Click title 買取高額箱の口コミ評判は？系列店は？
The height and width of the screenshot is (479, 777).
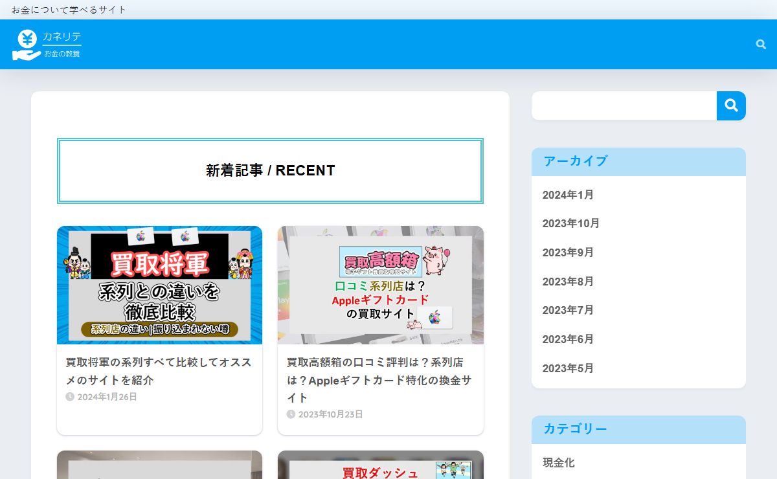tap(379, 380)
